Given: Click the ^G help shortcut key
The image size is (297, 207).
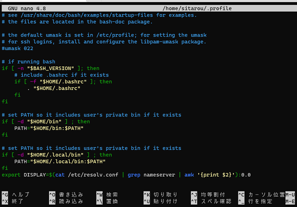Looking at the screenshot, I should click(x=5, y=194).
